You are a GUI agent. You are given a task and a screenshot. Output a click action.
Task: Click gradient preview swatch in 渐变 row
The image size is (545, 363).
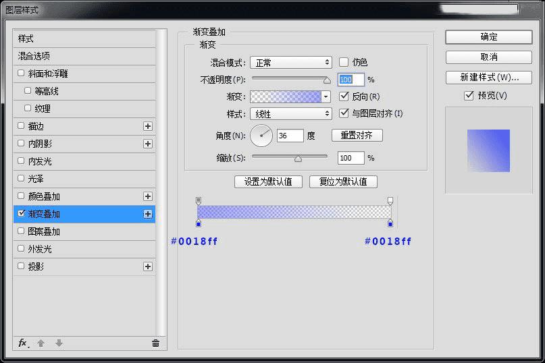coord(286,96)
